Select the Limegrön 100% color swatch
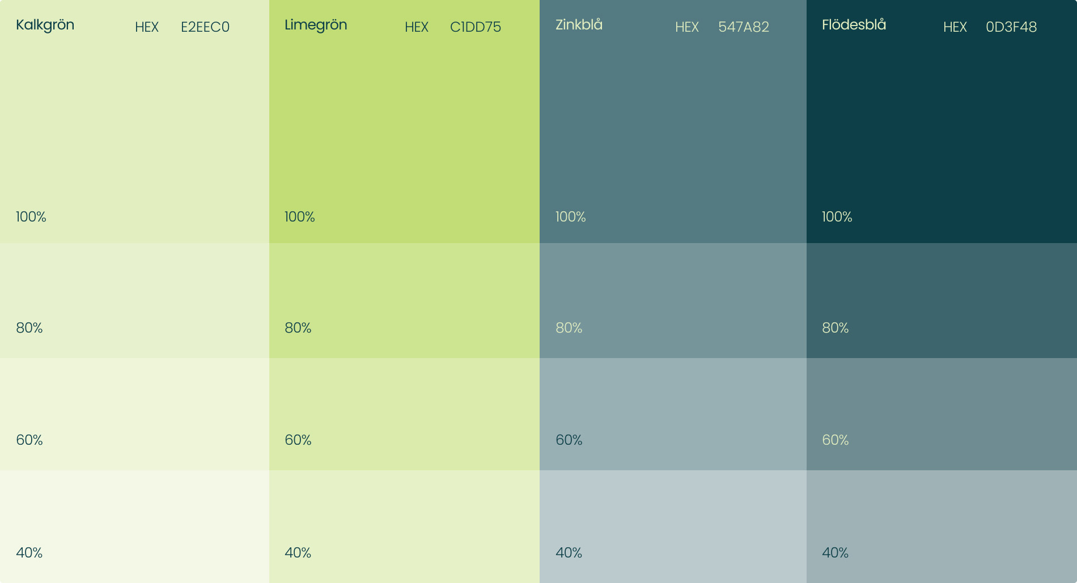1077x583 pixels. 404,122
